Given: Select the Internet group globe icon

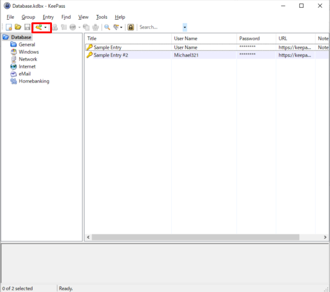Looking at the screenshot, I should 14,67.
